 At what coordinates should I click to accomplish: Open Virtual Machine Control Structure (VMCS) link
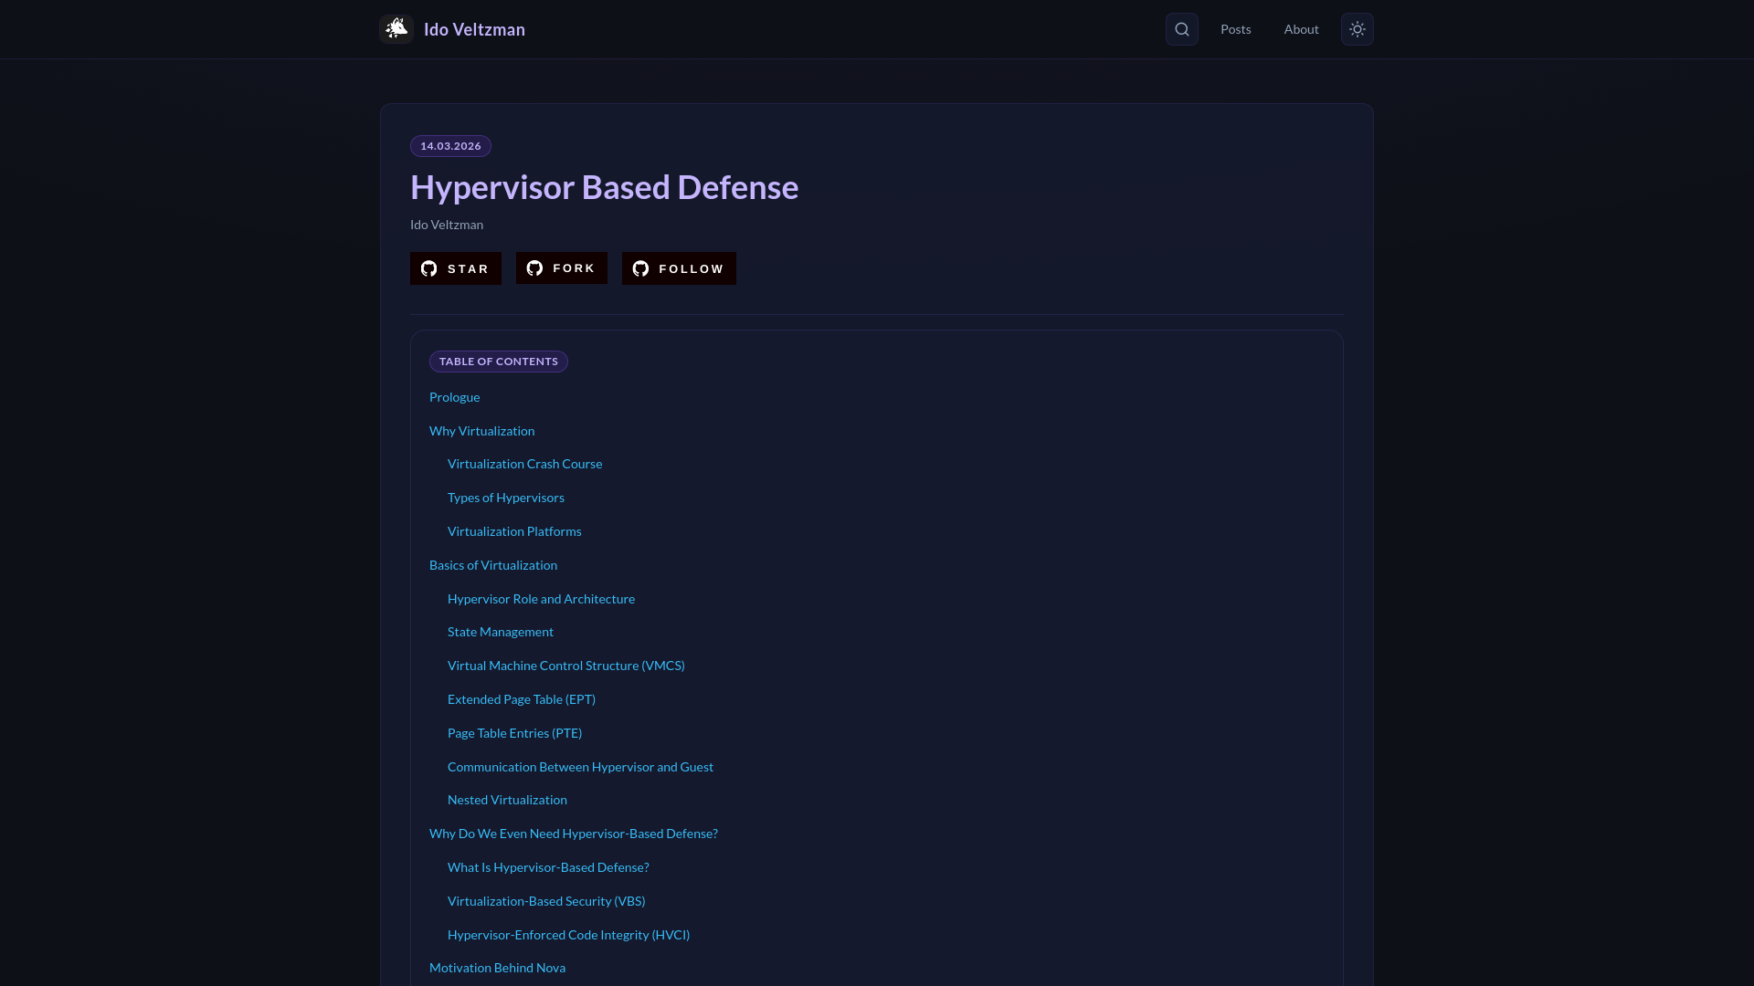(x=565, y=666)
